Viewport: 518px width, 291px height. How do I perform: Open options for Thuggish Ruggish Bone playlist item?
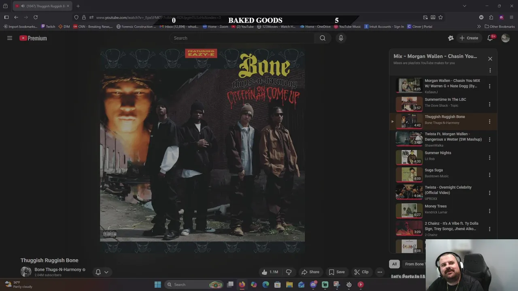(x=490, y=122)
